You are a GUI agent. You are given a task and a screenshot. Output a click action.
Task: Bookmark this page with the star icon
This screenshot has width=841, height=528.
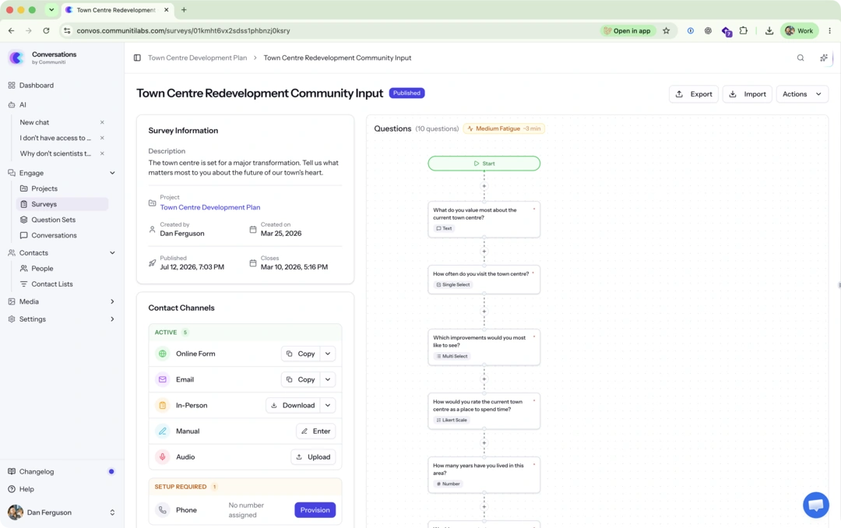[x=666, y=30]
